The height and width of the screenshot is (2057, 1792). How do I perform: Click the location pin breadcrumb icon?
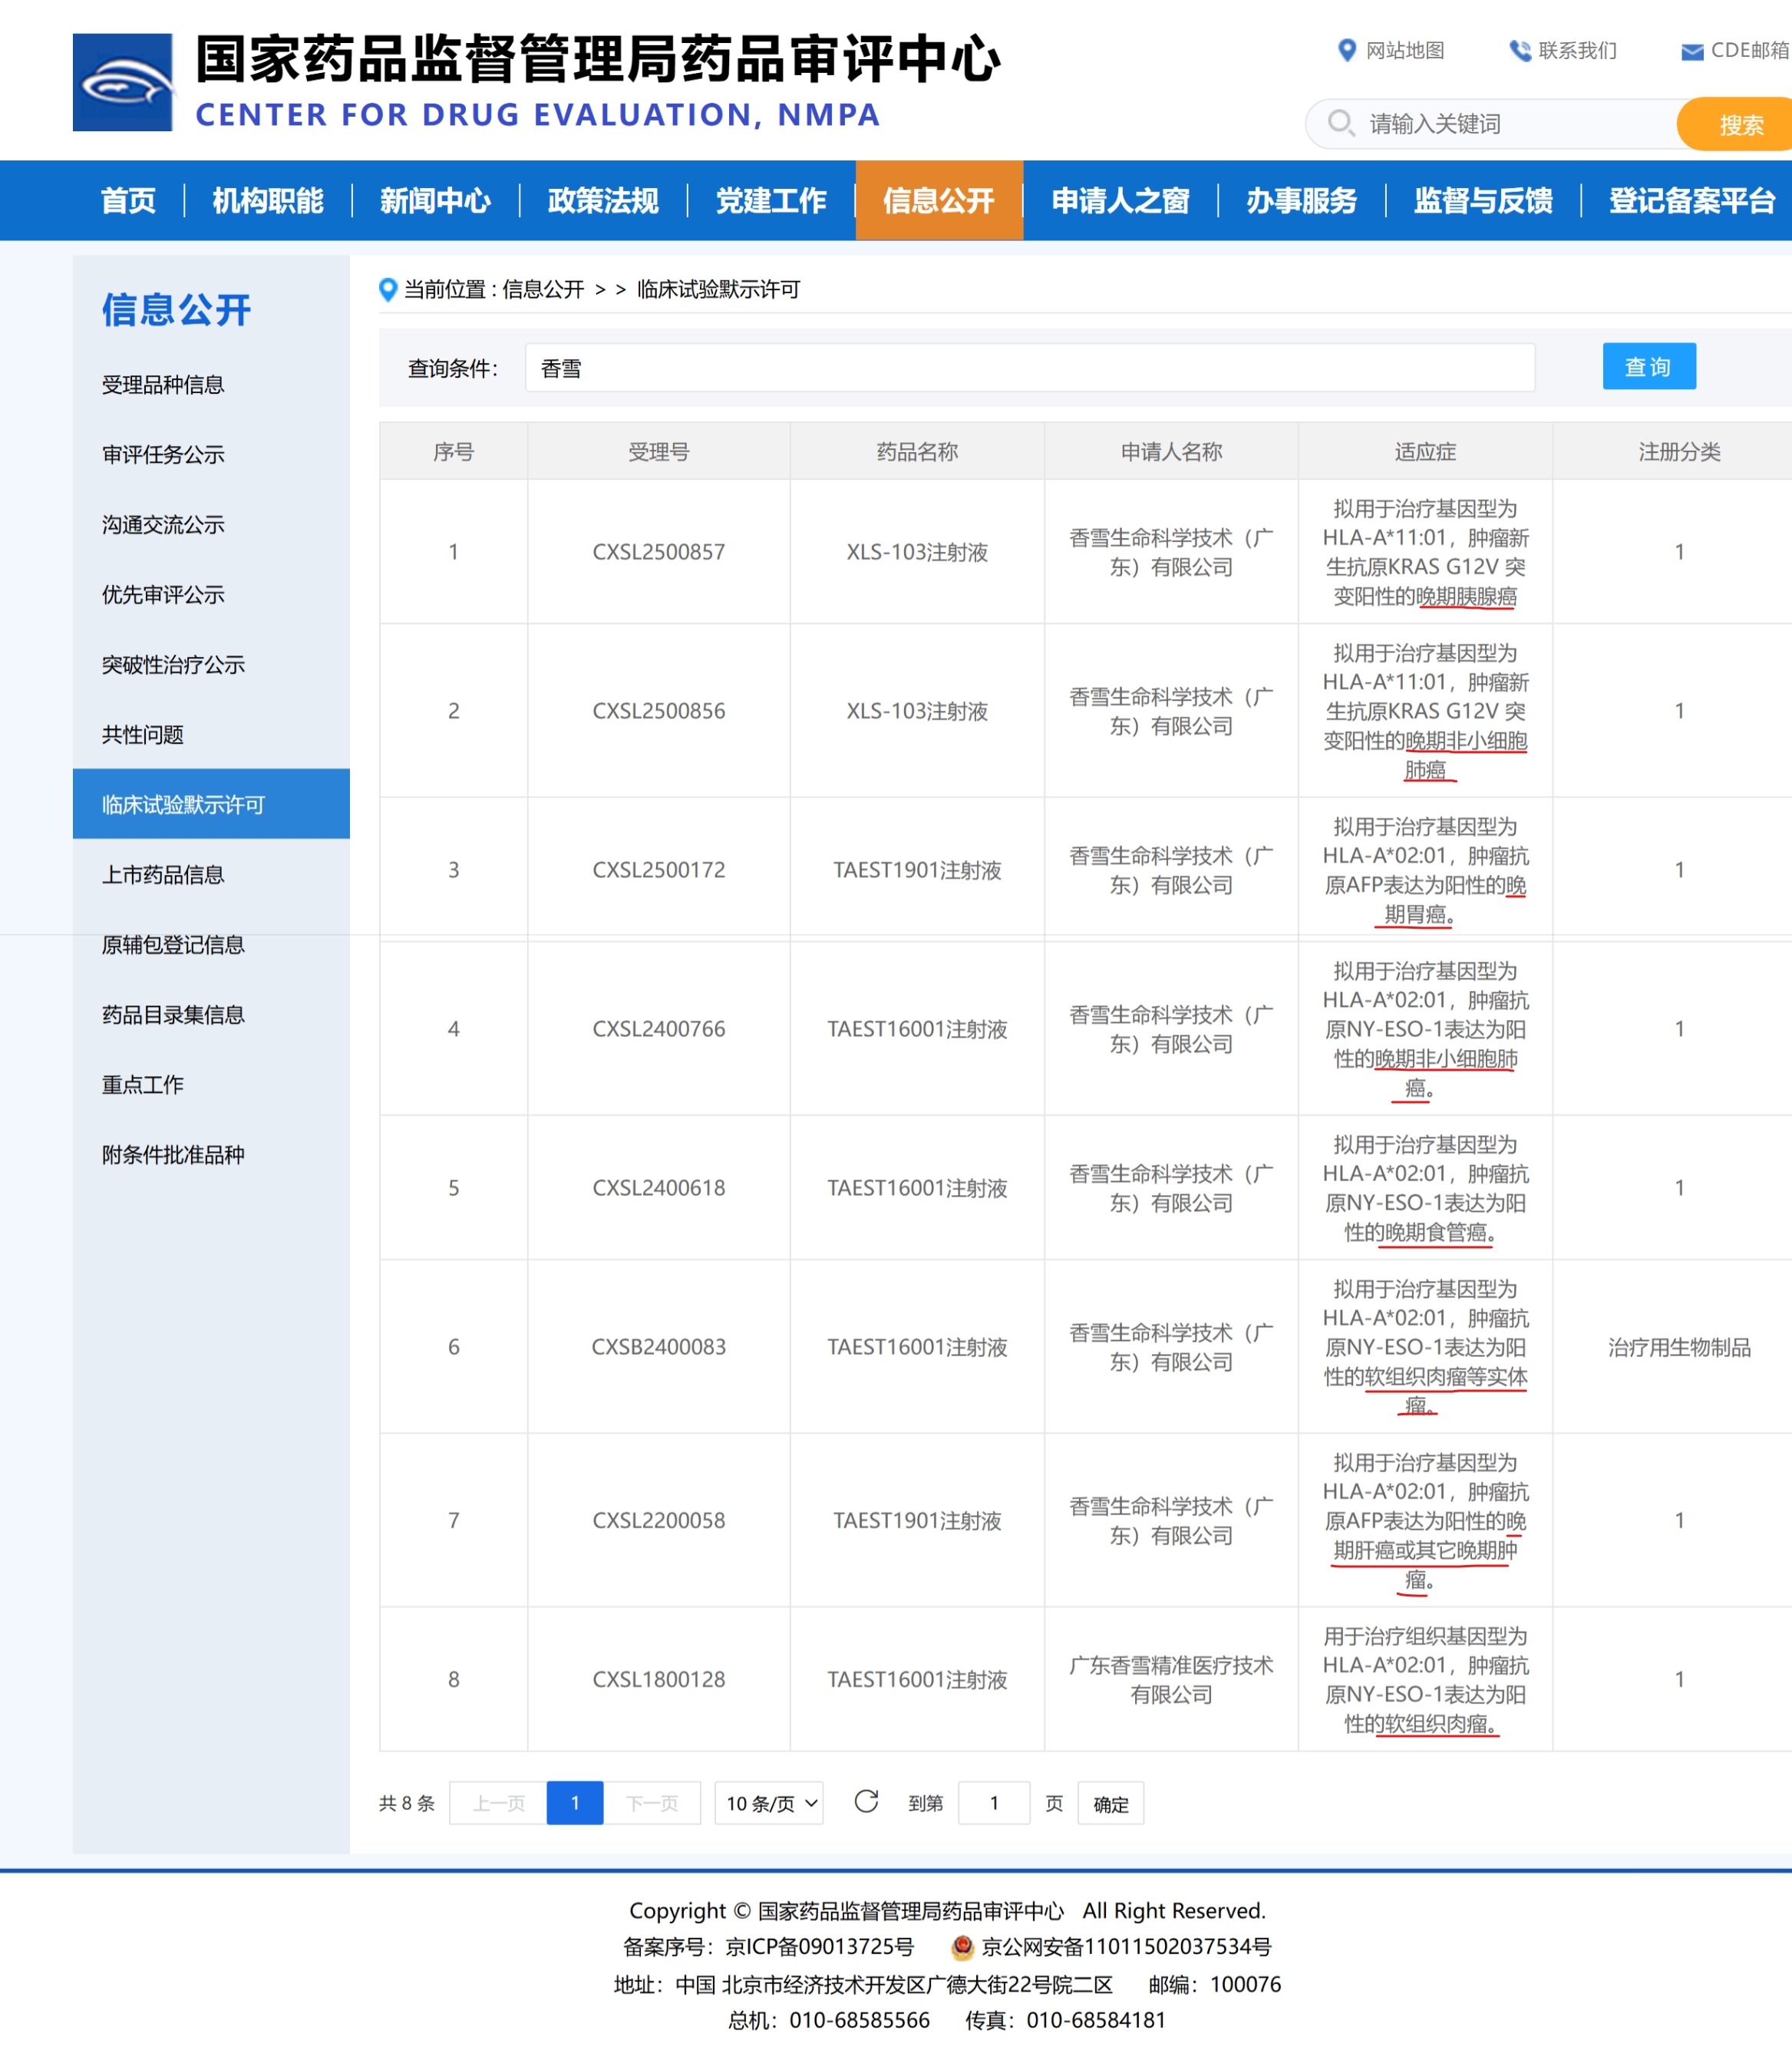(388, 290)
